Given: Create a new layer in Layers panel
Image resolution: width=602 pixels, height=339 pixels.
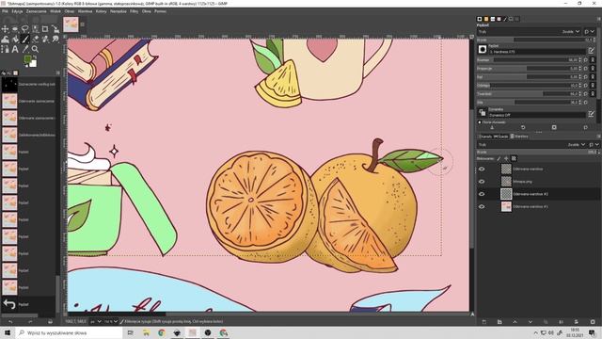Looking at the screenshot, I should tap(483, 322).
